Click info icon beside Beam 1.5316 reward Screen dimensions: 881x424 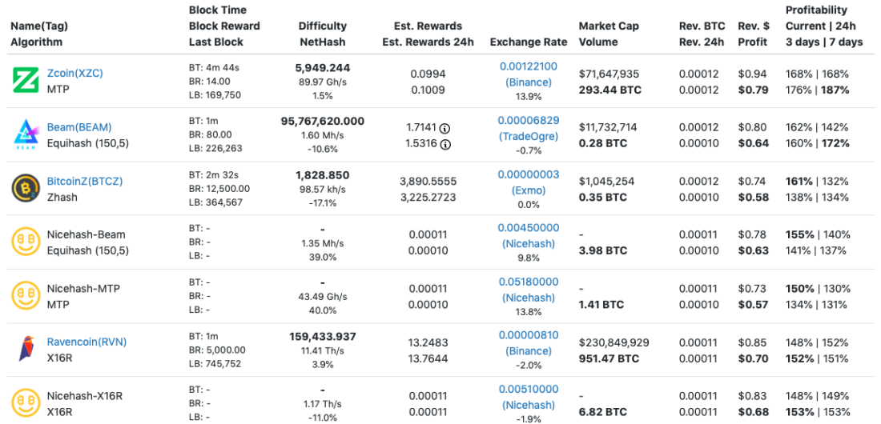[x=445, y=145]
